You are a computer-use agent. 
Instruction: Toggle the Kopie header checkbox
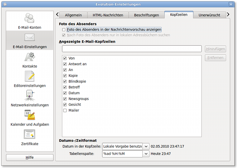(65, 76)
